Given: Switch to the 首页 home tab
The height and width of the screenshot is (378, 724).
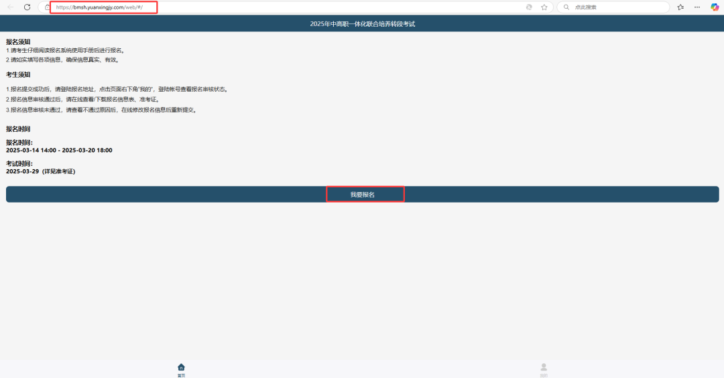Looking at the screenshot, I should (x=181, y=369).
